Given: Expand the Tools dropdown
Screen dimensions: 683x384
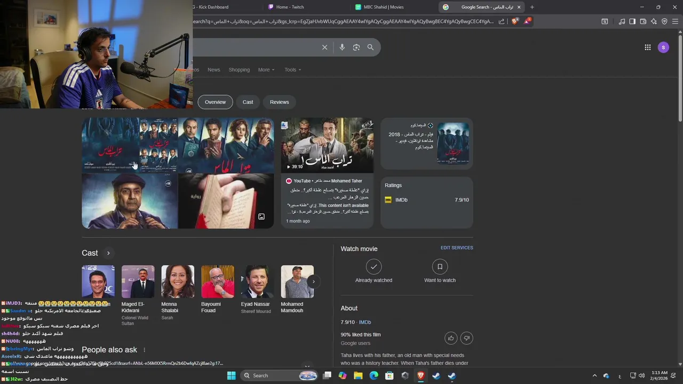Looking at the screenshot, I should click(x=292, y=70).
